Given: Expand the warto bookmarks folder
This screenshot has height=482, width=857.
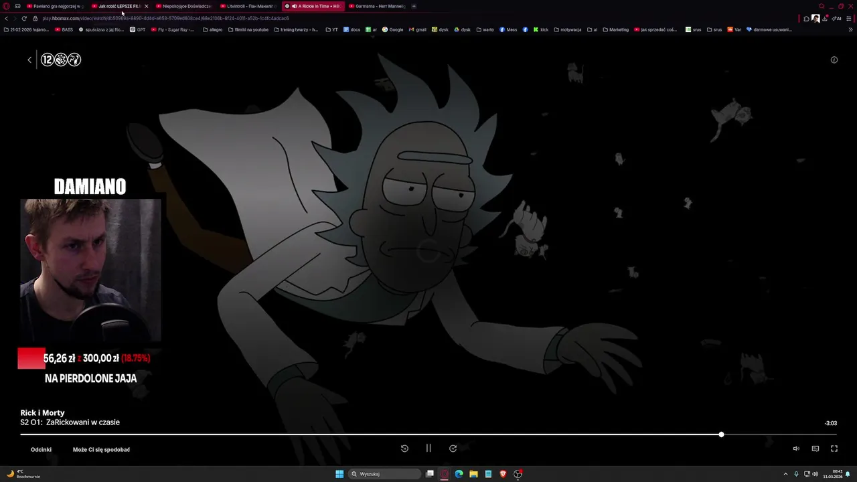Looking at the screenshot, I should (x=485, y=29).
